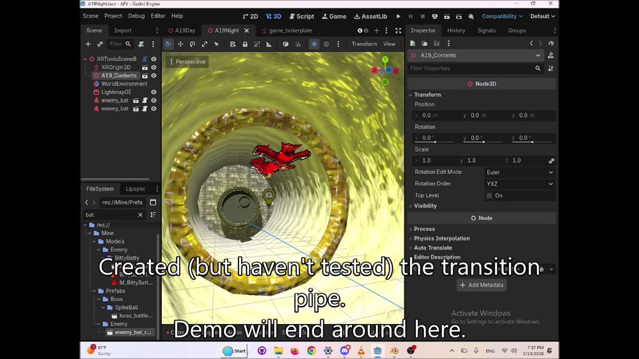The width and height of the screenshot is (639, 359).
Task: Switch to the Script workspace
Action: tap(301, 16)
